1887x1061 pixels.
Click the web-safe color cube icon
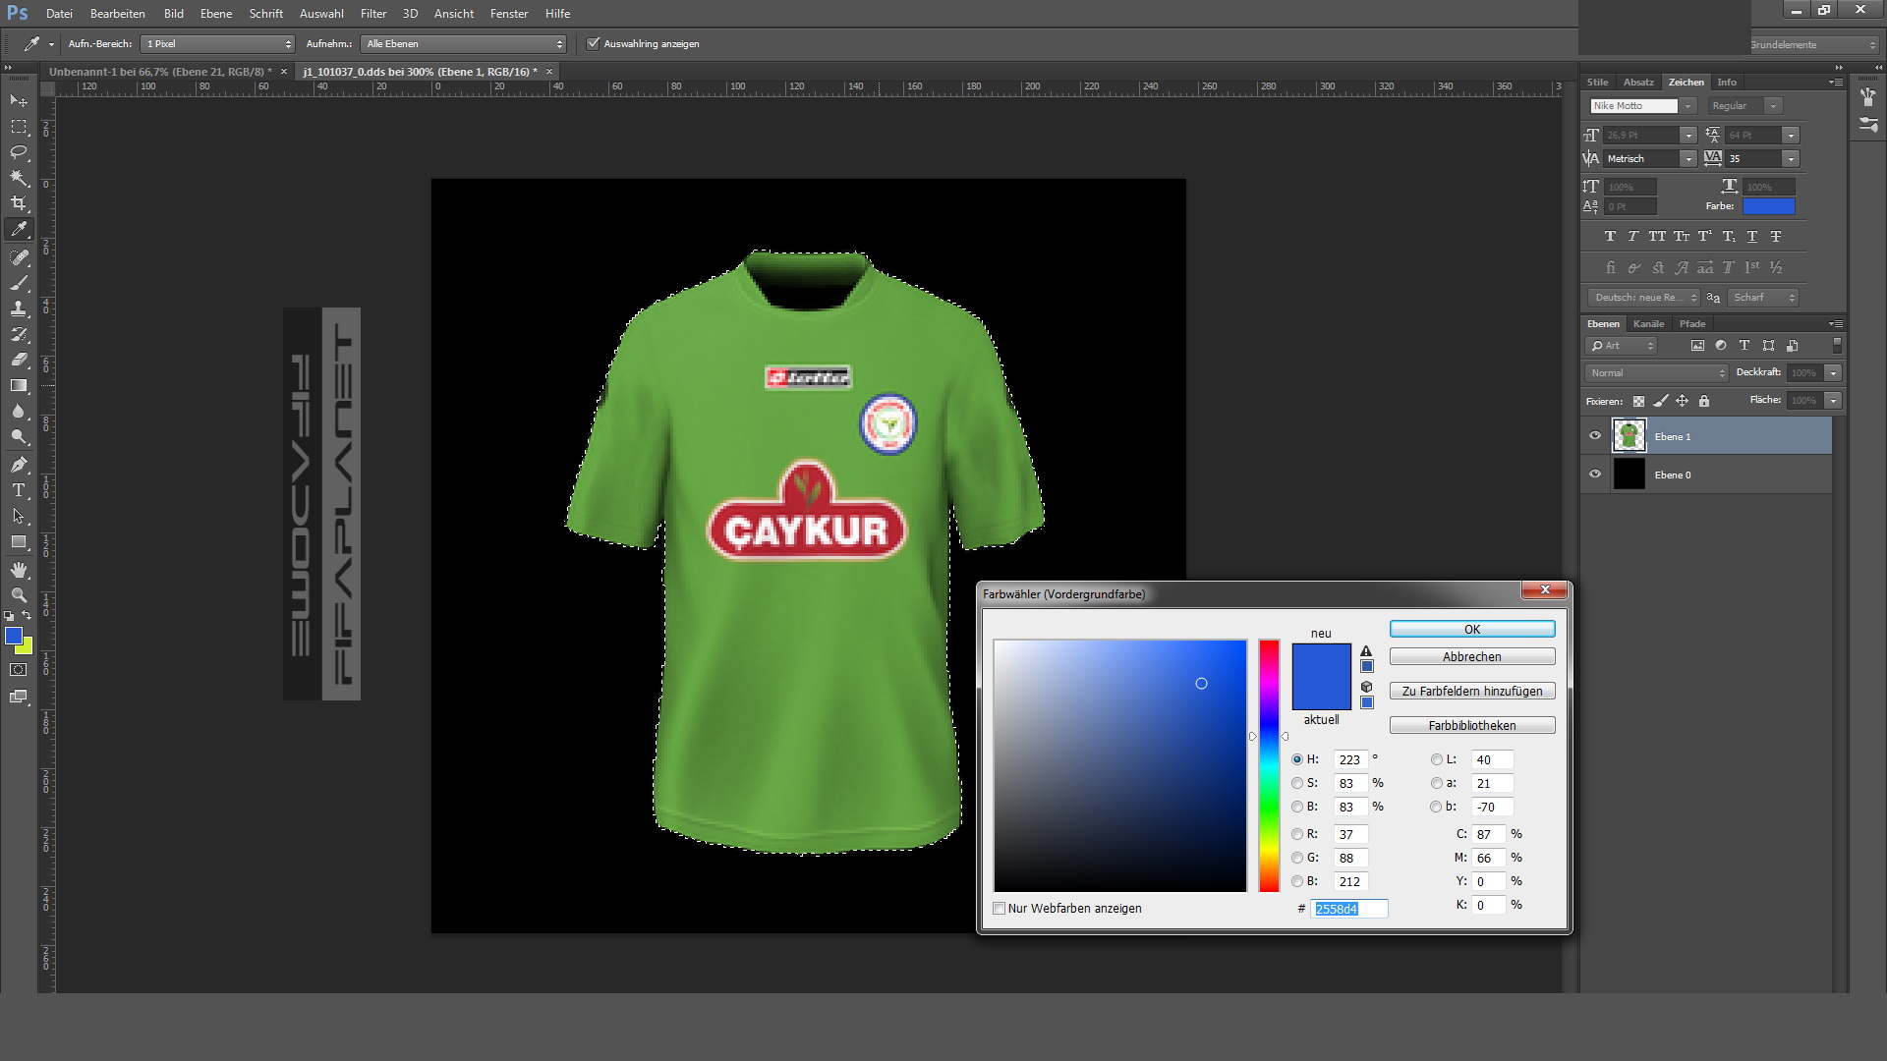pos(1366,687)
